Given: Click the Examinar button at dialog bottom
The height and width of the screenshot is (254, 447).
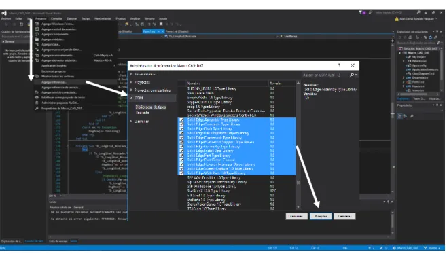Looking at the screenshot, I should [x=296, y=217].
